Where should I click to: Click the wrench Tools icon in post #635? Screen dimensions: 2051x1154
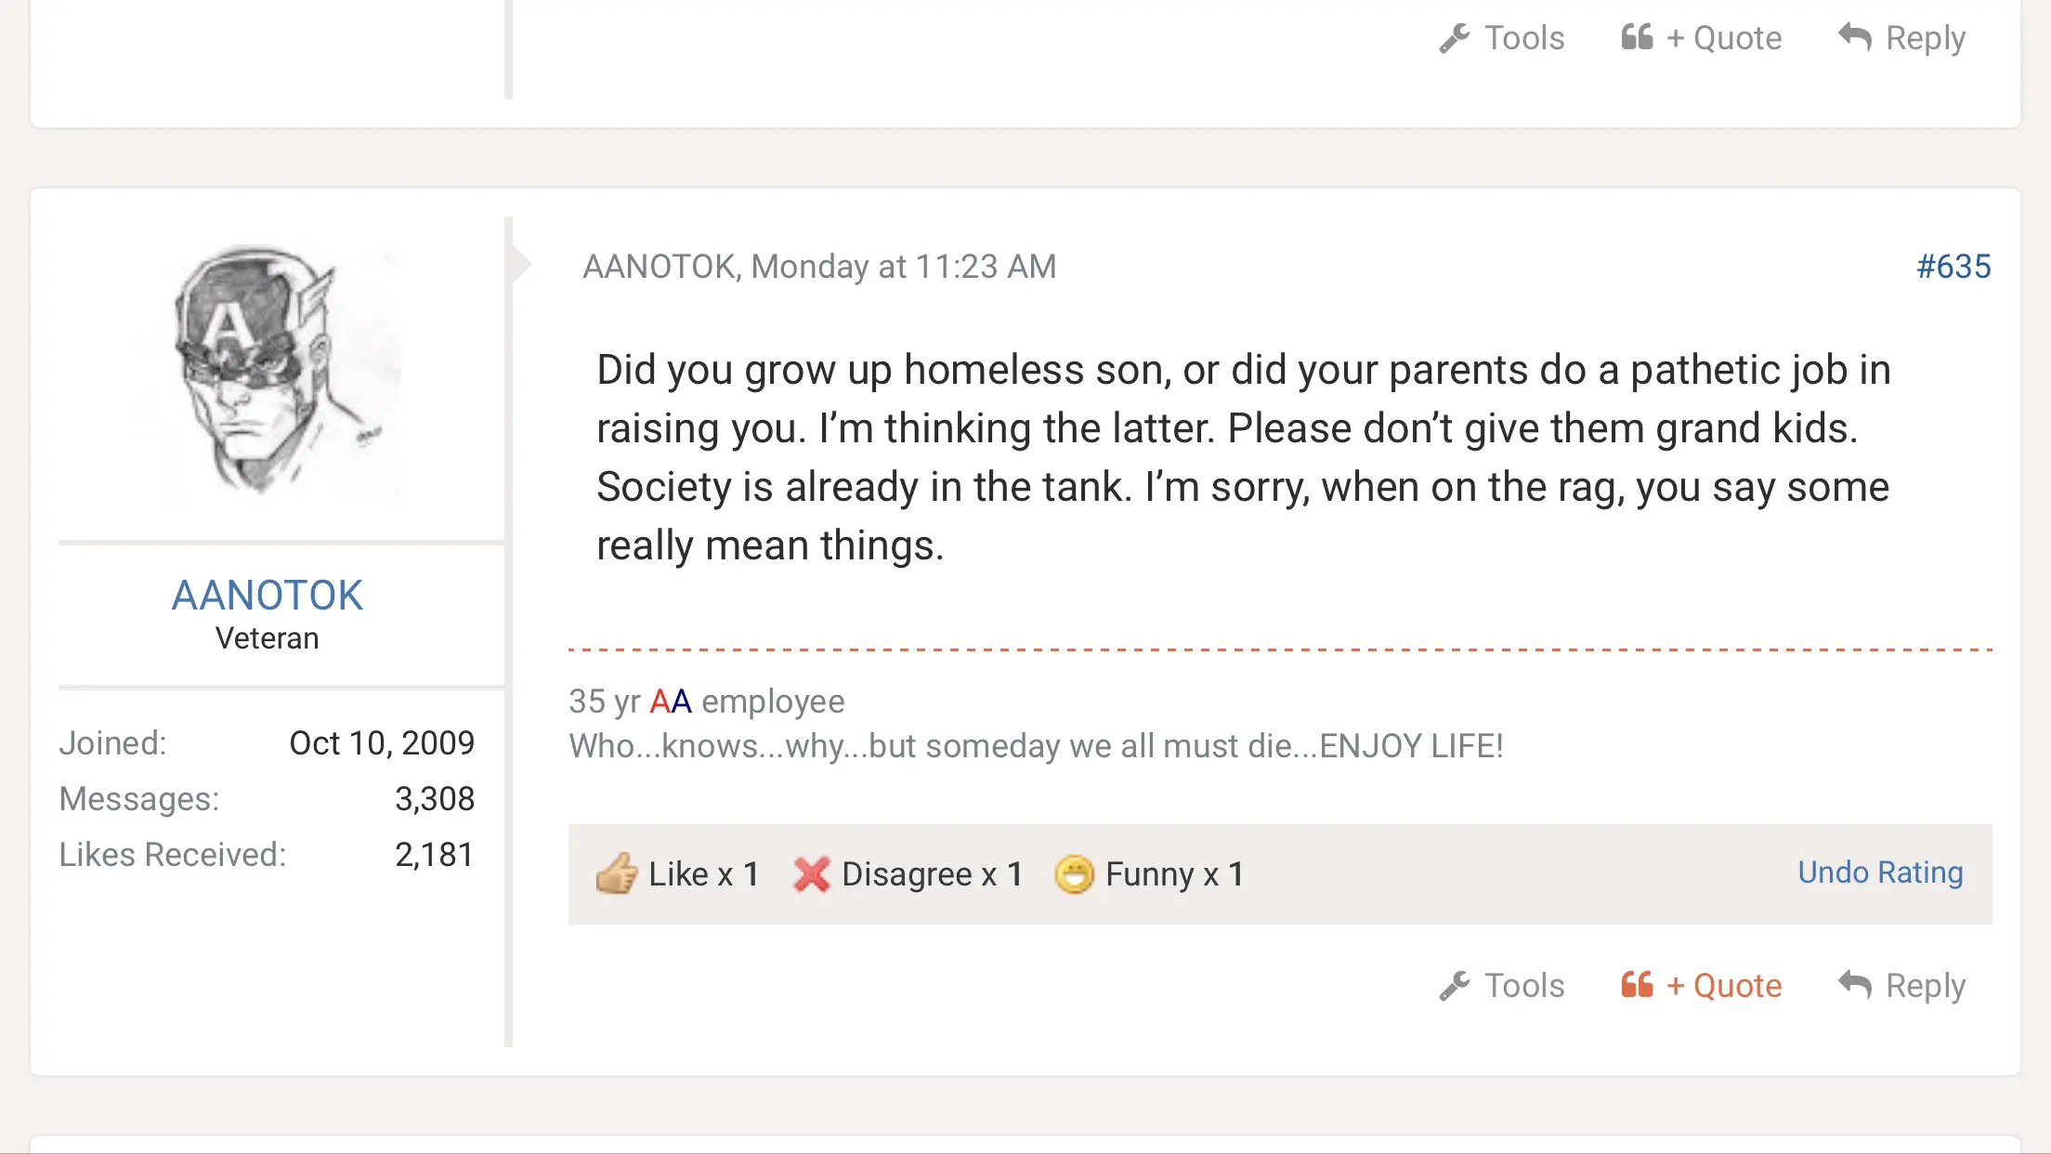1455,986
